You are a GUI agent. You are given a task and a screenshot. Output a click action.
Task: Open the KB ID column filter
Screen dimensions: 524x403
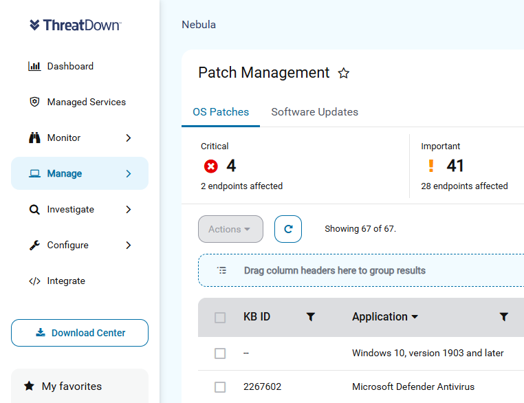pos(310,317)
